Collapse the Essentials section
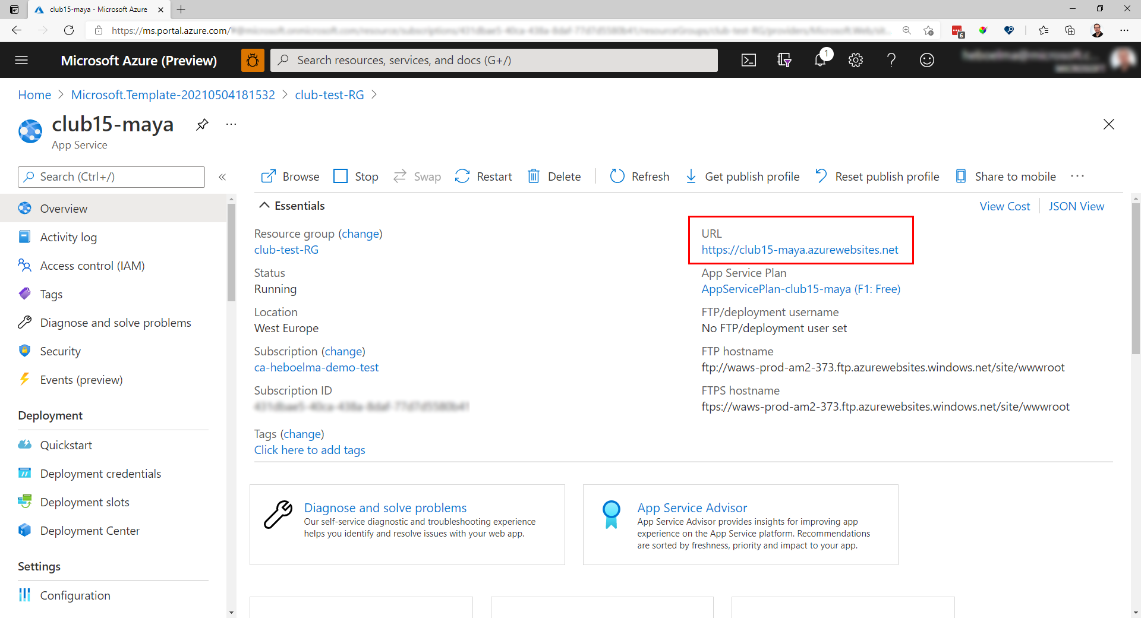 (292, 206)
